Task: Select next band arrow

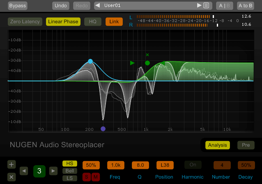Action: [53, 171]
